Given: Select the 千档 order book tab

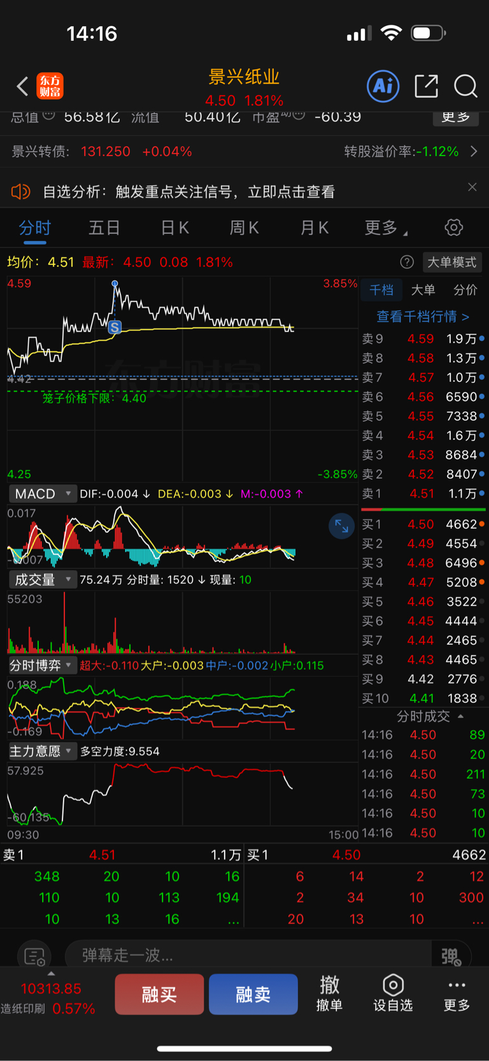Looking at the screenshot, I should click(x=381, y=290).
